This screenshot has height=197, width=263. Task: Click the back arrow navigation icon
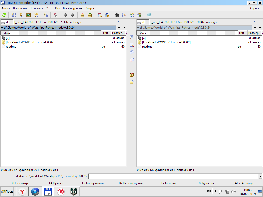[65, 15]
